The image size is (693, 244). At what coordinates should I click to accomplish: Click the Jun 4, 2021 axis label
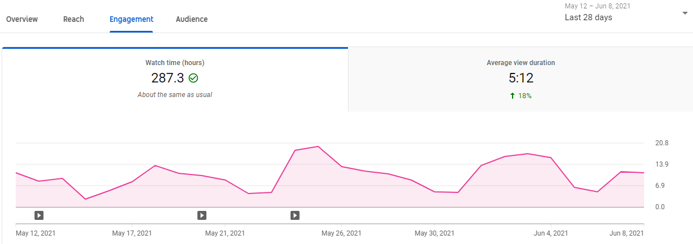coord(550,233)
